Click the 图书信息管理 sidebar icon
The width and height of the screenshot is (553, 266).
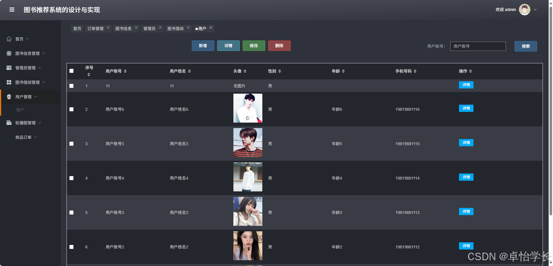(9, 53)
